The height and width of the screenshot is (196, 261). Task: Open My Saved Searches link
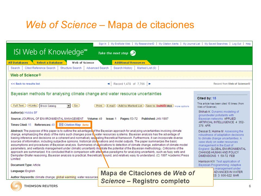point(216,44)
